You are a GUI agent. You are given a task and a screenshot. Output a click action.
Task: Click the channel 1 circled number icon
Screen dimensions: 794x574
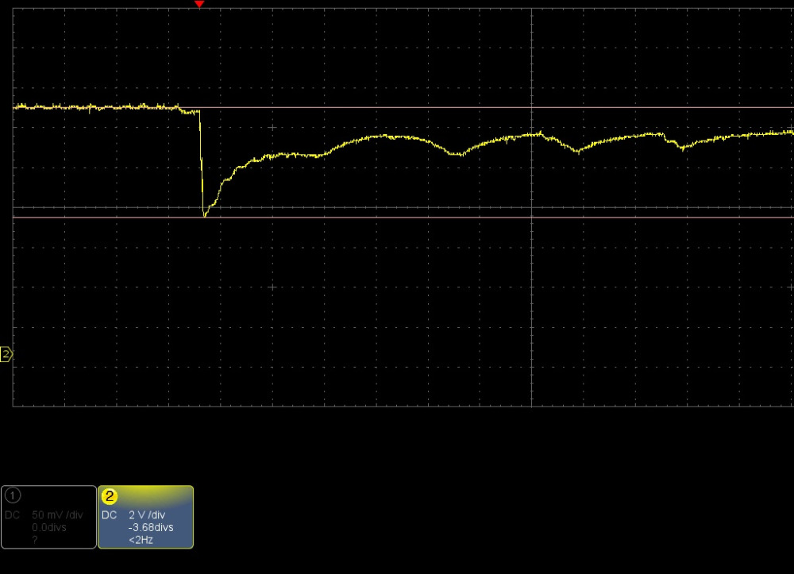click(12, 495)
